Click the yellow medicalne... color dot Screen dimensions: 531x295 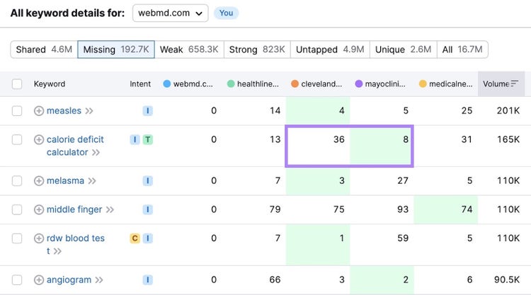coord(423,83)
